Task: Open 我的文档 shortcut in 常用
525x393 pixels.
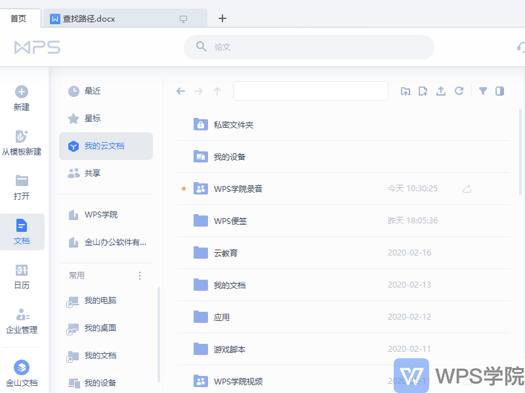Action: click(106, 356)
